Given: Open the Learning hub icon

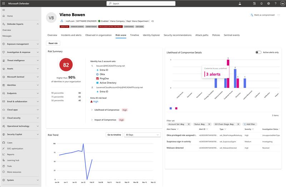Looking at the screenshot, I should click(x=4, y=160).
